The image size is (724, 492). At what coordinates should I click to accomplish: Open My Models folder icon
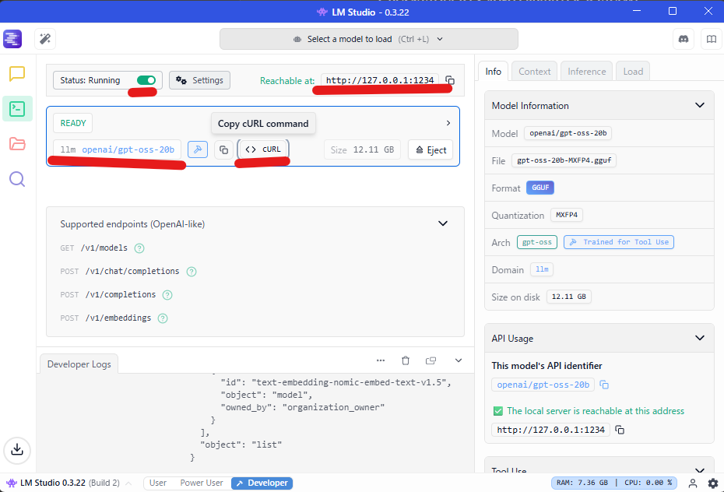click(17, 144)
